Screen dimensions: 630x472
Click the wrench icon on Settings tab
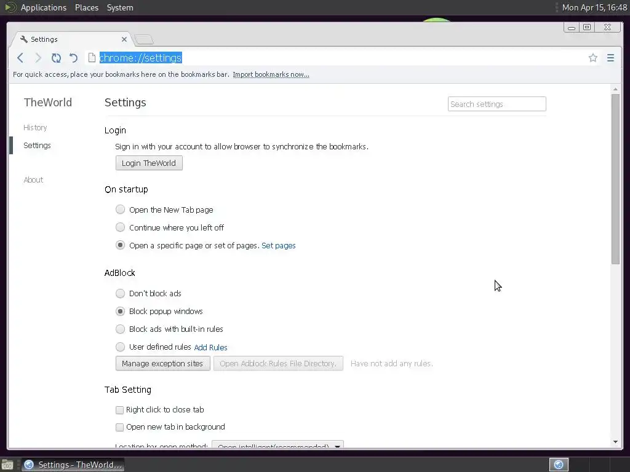(24, 39)
